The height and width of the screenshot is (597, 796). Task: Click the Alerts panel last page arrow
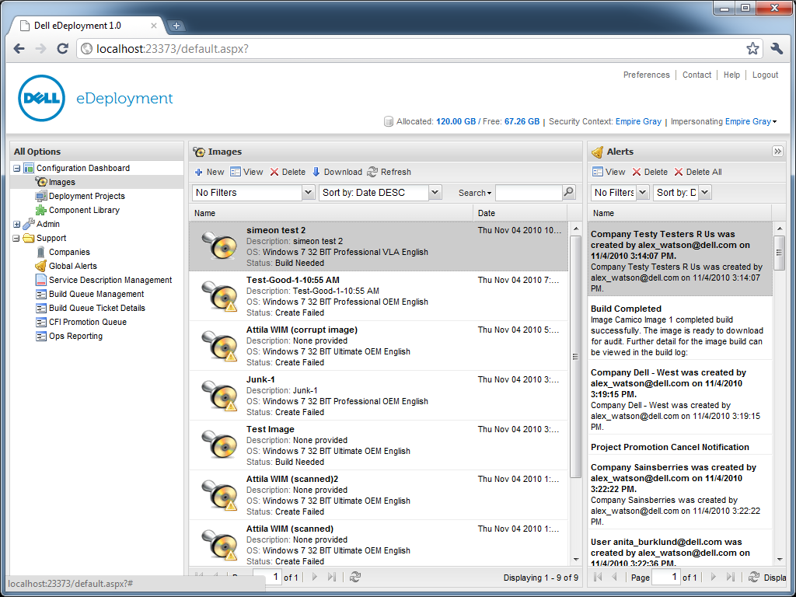click(x=730, y=577)
